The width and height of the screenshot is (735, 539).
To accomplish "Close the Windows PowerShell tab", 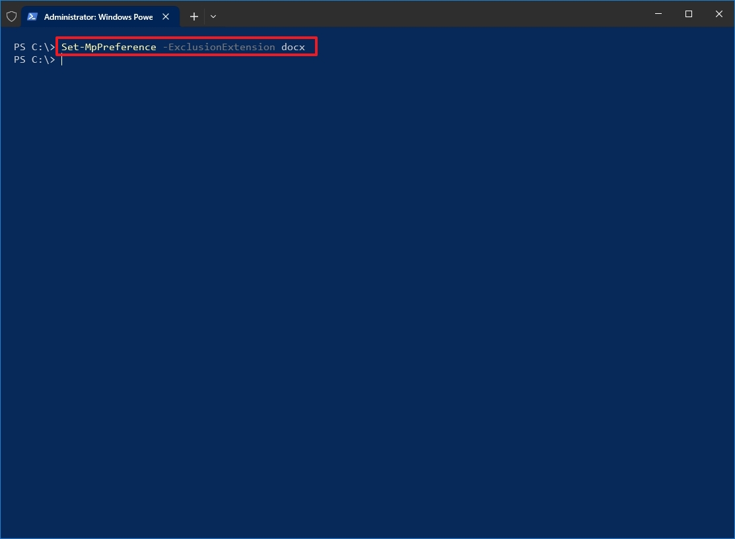I will tap(166, 17).
